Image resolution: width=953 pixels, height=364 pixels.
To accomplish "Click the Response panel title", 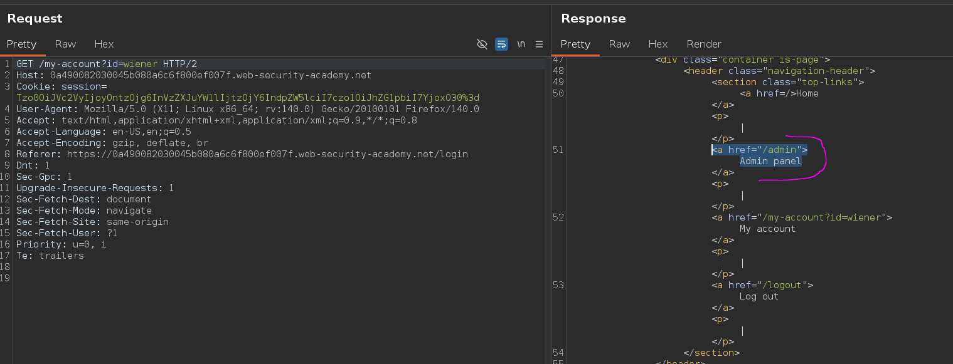I will pos(594,19).
